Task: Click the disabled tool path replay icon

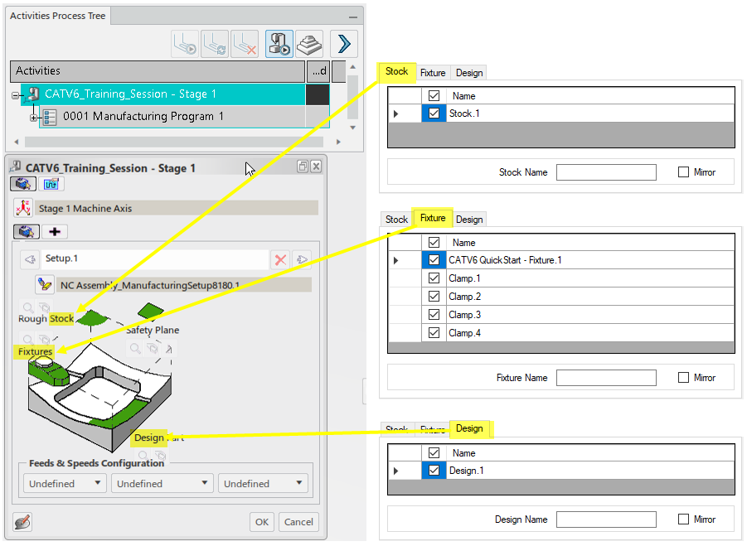Action: coord(185,44)
